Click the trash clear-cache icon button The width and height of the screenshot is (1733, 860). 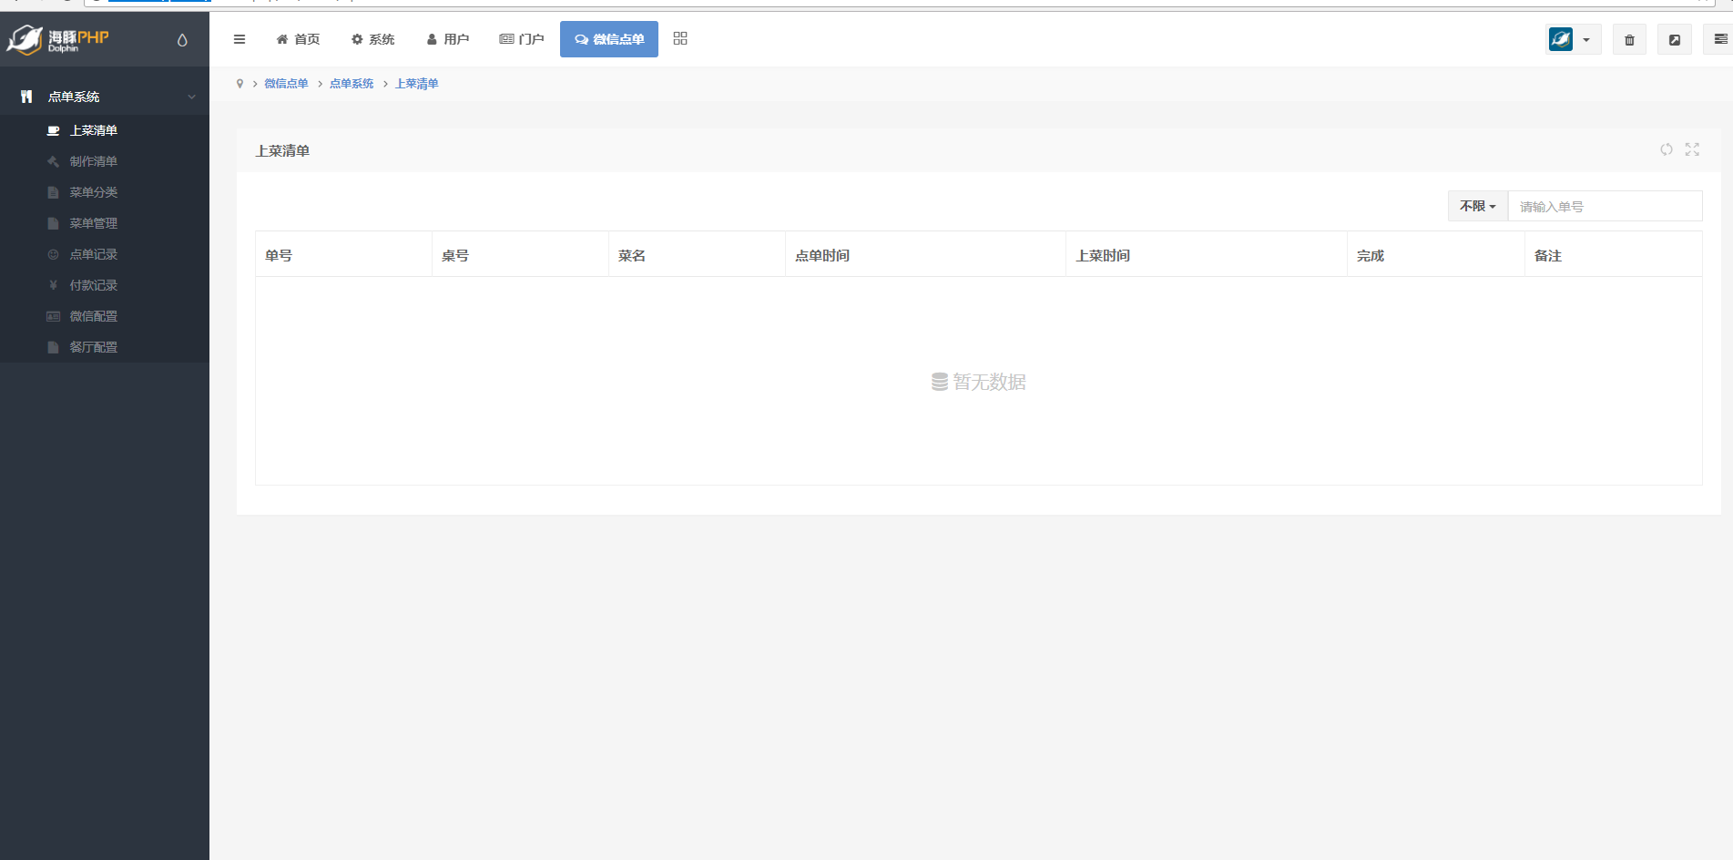pyautogui.click(x=1629, y=40)
